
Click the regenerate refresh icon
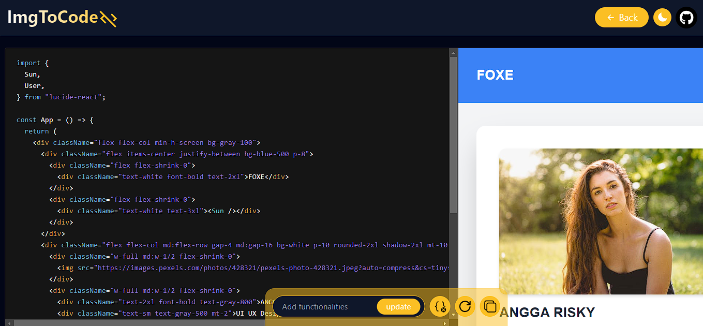coord(465,306)
